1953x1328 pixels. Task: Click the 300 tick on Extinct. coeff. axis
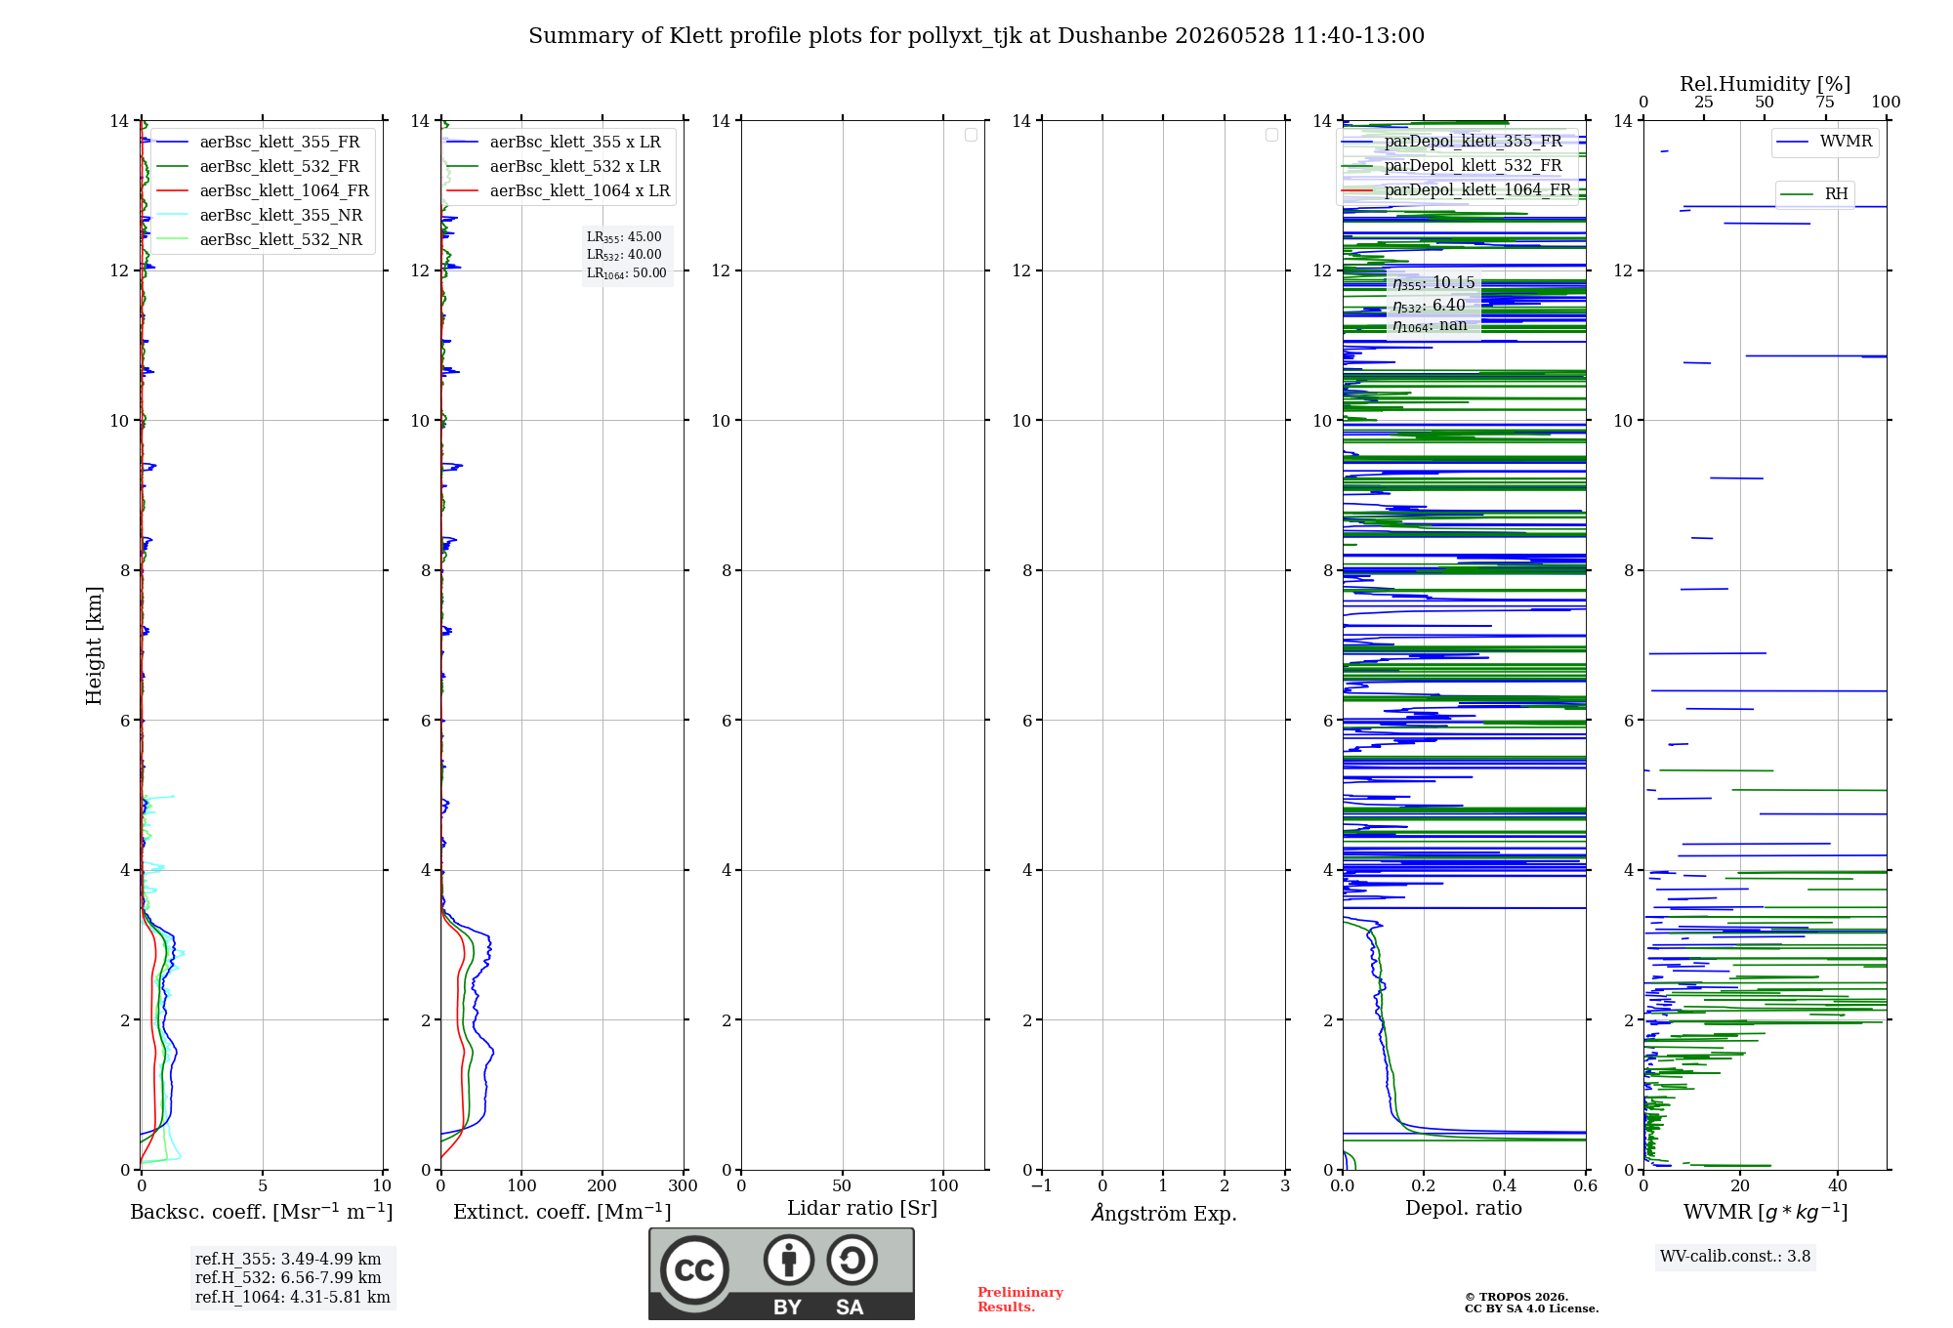click(x=684, y=1186)
